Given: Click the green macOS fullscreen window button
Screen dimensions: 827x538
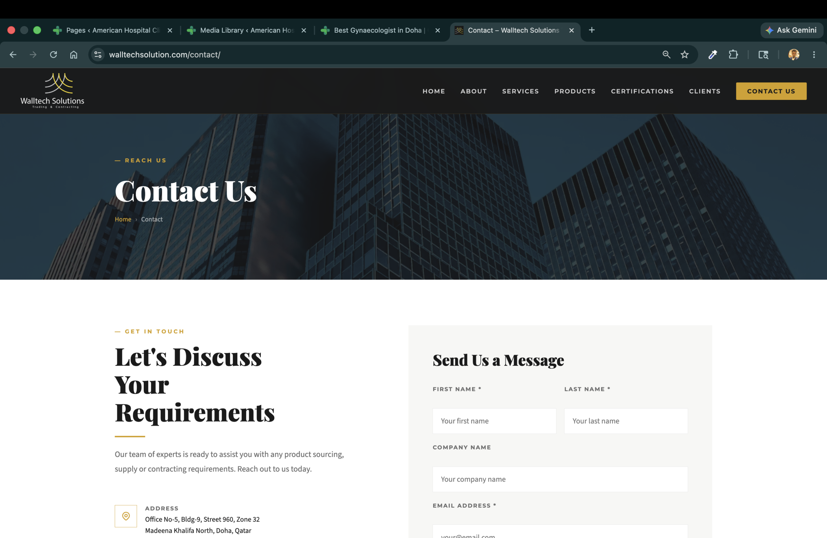Looking at the screenshot, I should pyautogui.click(x=37, y=30).
